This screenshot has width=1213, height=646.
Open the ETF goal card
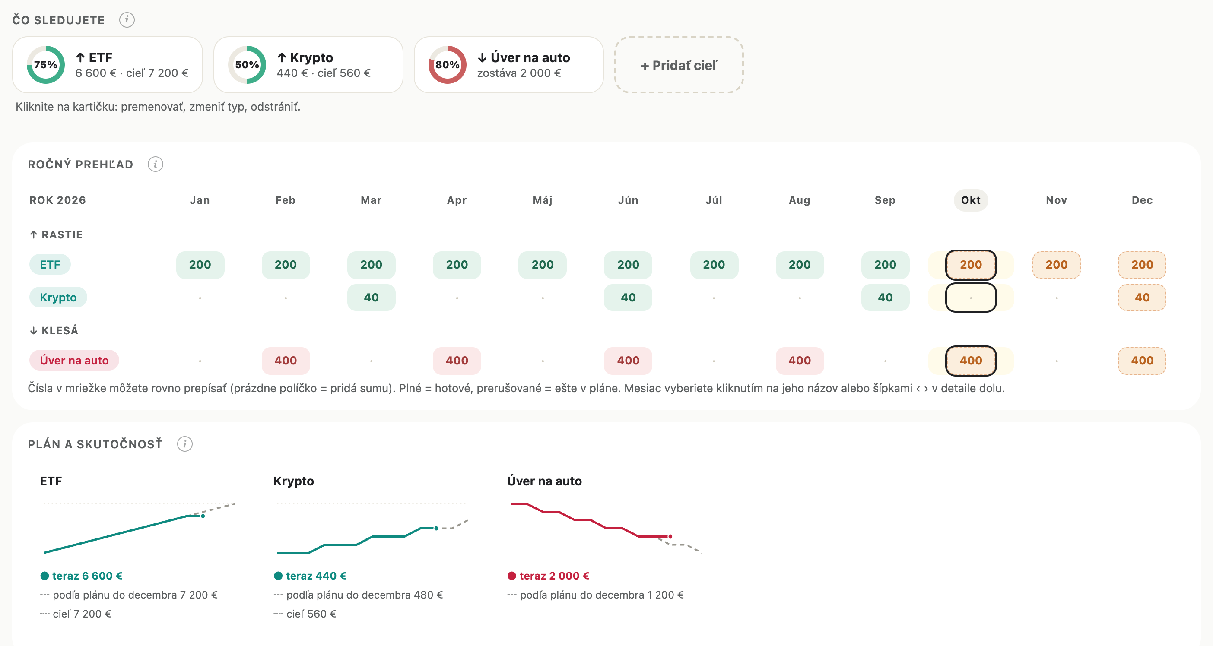point(108,65)
